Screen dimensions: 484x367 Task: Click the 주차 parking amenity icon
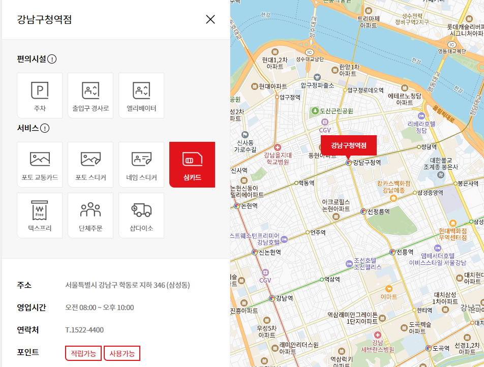coord(40,96)
